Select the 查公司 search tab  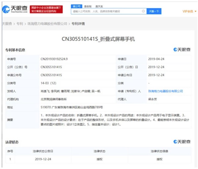tap(76, 6)
